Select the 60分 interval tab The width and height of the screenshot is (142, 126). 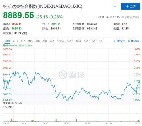pos(70,41)
